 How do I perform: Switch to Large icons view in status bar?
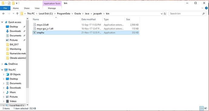pyautogui.click(x=206, y=108)
